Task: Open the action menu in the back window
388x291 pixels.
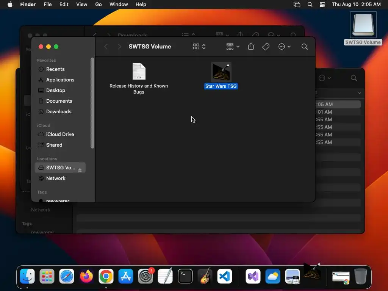Action: [x=324, y=78]
